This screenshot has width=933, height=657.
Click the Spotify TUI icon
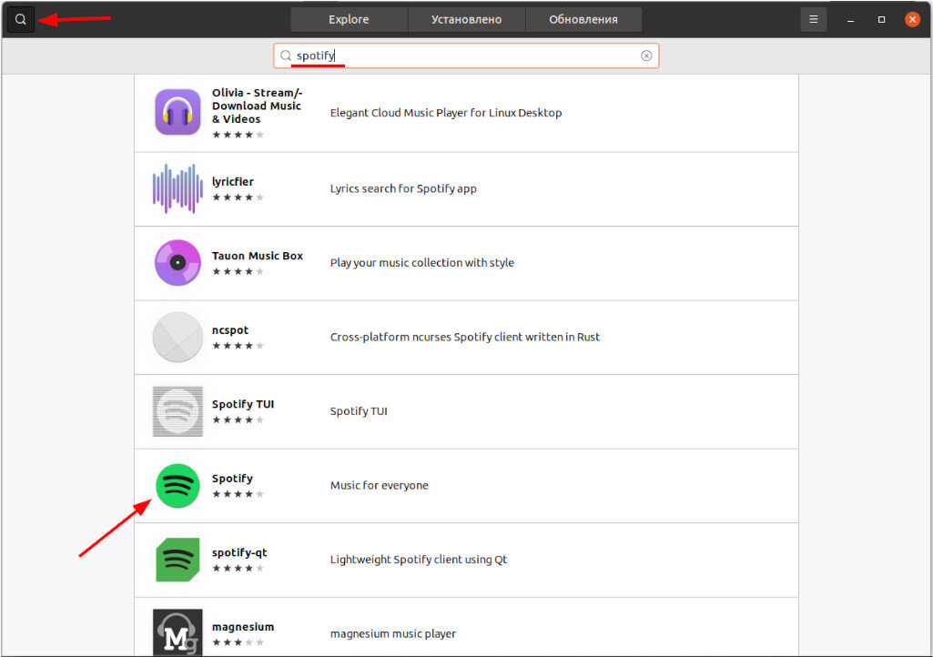177,411
